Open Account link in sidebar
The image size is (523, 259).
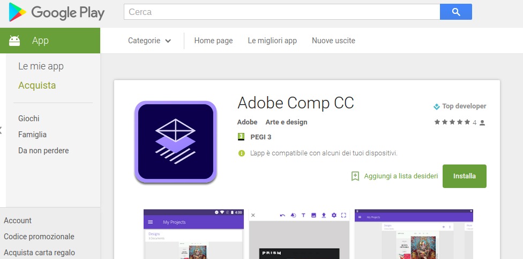point(18,221)
